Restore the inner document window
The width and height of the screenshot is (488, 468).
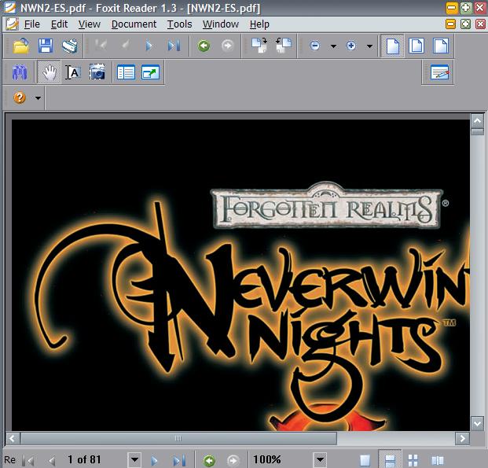coord(465,24)
